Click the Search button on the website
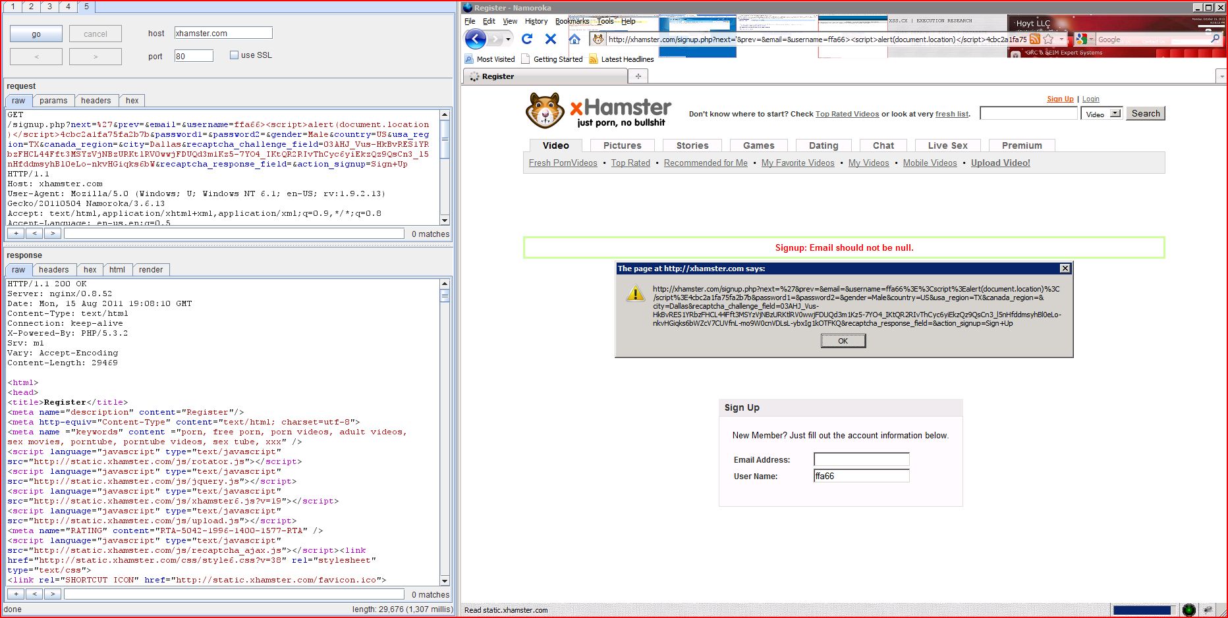 1146,113
